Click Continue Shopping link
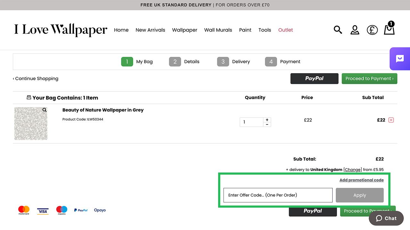 click(x=36, y=79)
